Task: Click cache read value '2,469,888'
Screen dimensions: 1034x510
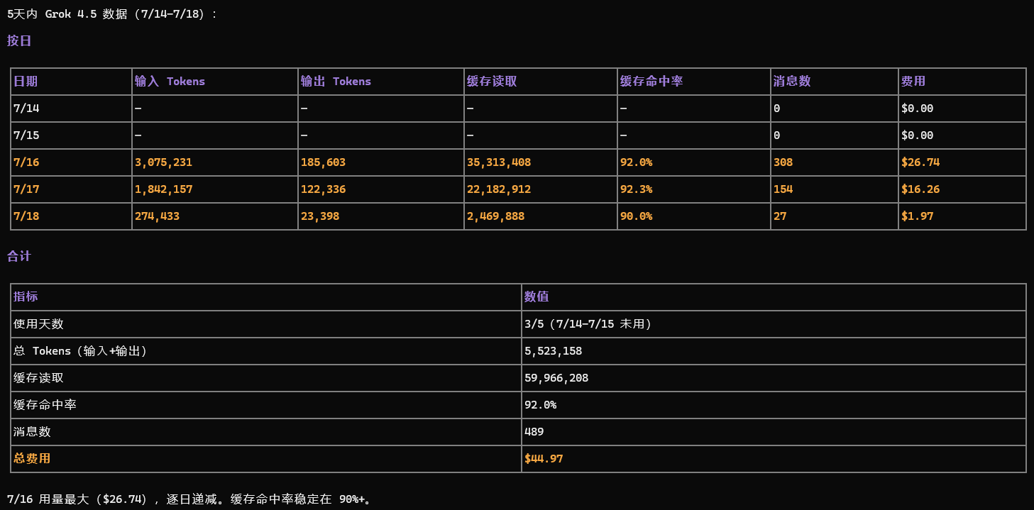Action: [x=495, y=216]
